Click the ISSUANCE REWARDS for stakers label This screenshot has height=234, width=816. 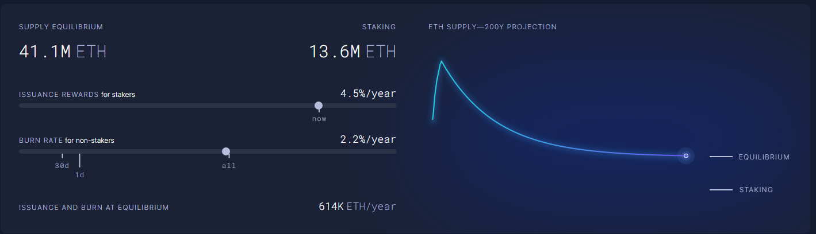(77, 94)
